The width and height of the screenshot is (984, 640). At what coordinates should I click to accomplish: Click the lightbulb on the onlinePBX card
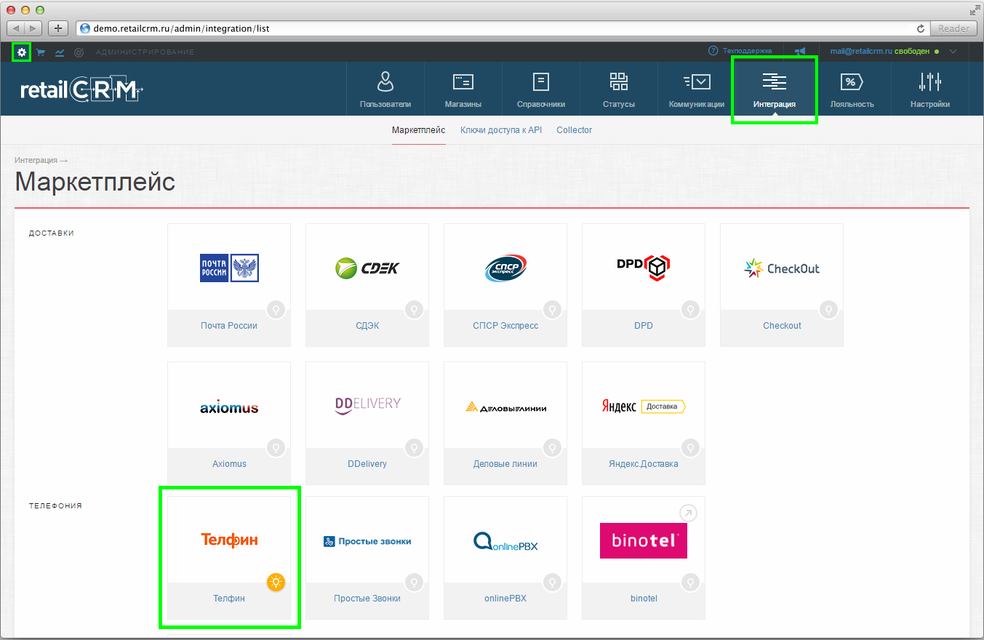coord(552,582)
